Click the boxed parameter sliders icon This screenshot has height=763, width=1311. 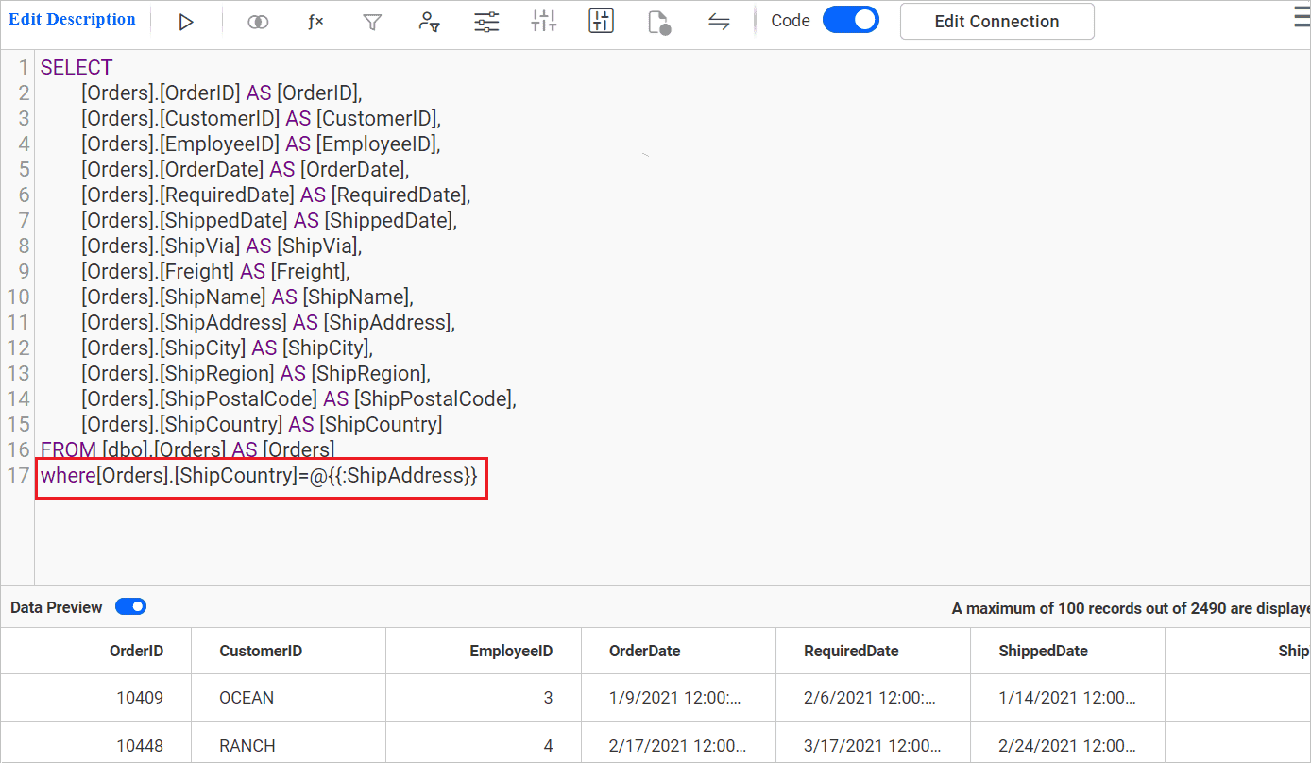[x=601, y=20]
